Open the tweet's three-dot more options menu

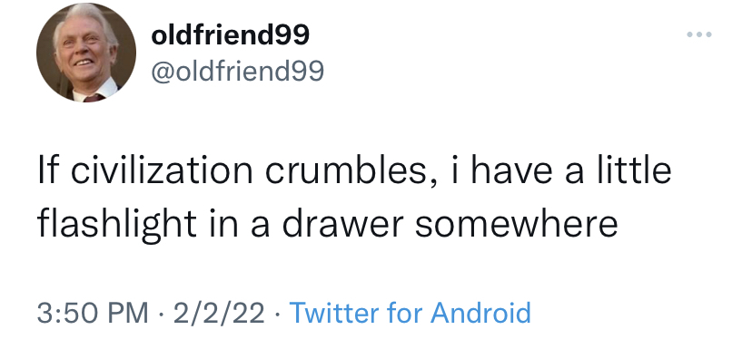pos(699,34)
